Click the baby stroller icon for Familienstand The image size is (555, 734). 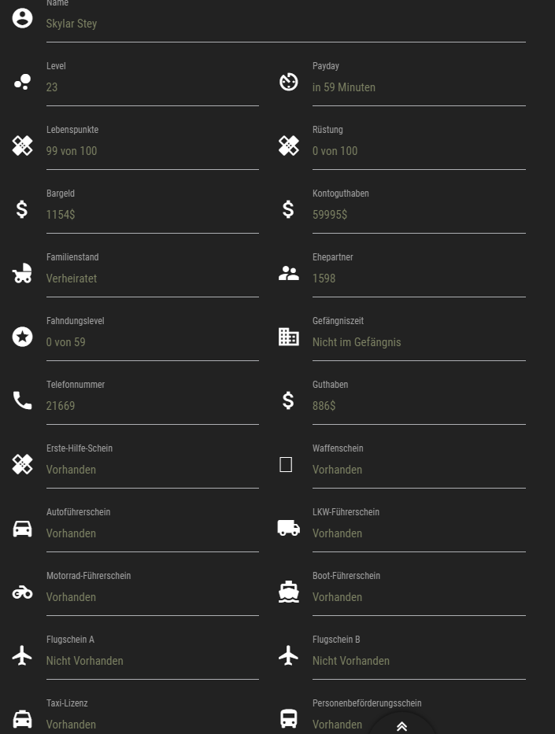[22, 273]
